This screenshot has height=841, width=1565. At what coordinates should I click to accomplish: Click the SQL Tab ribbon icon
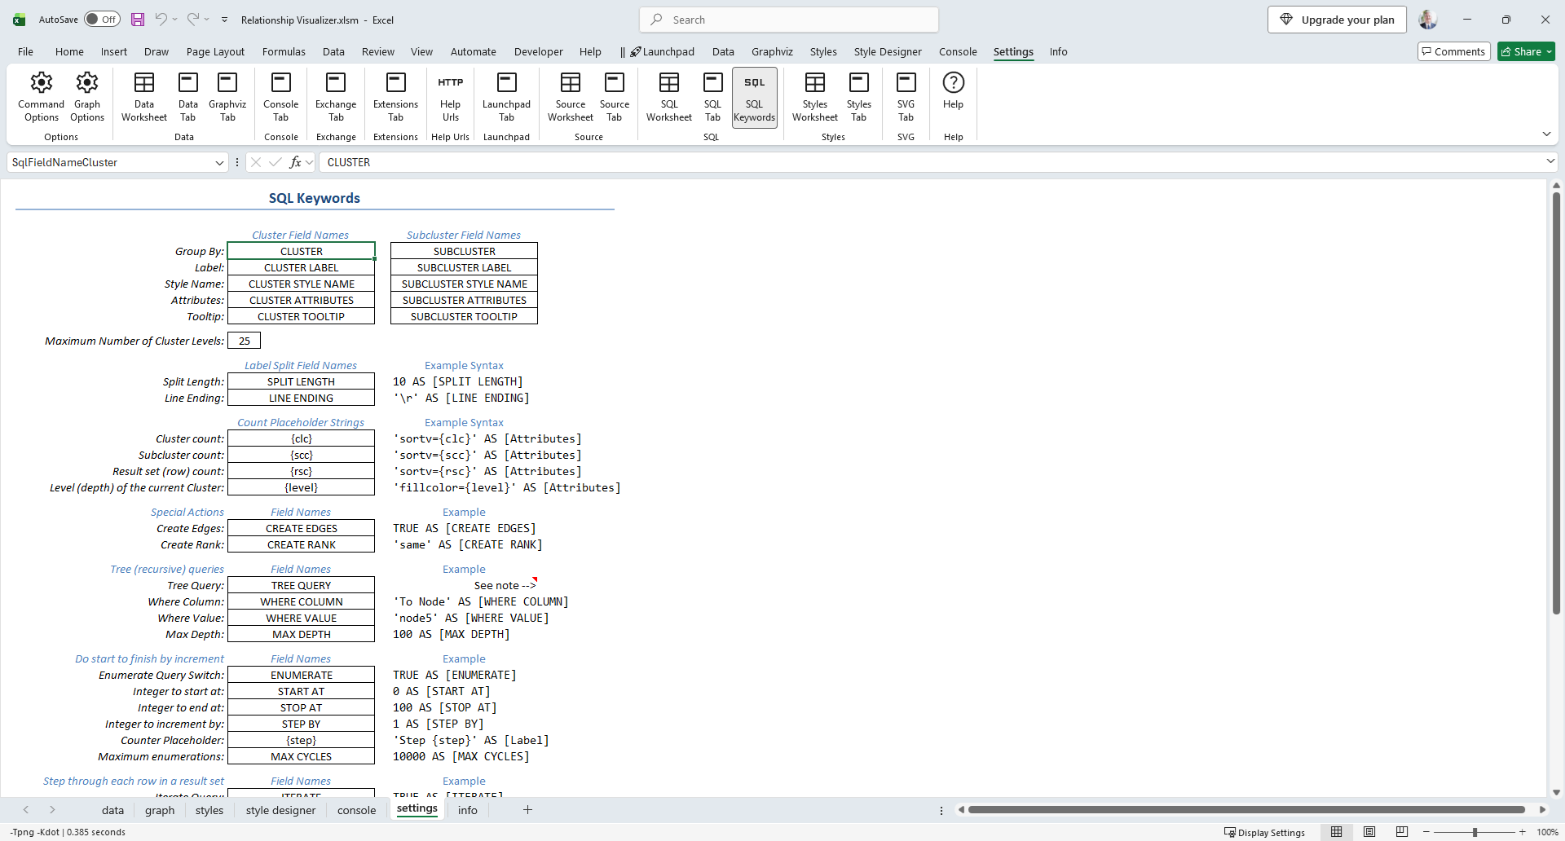pos(713,96)
